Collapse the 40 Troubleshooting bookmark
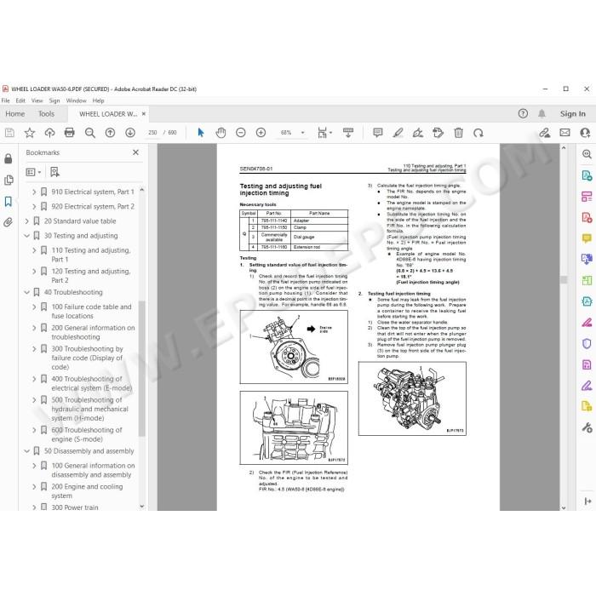 click(27, 292)
